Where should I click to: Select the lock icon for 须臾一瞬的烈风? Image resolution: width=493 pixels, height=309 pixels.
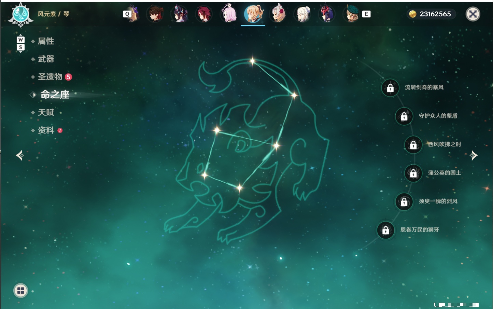point(404,201)
